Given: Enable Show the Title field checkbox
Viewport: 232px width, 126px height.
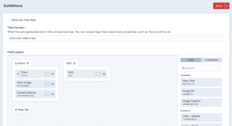Looking at the screenshot, I should pos(9,20).
